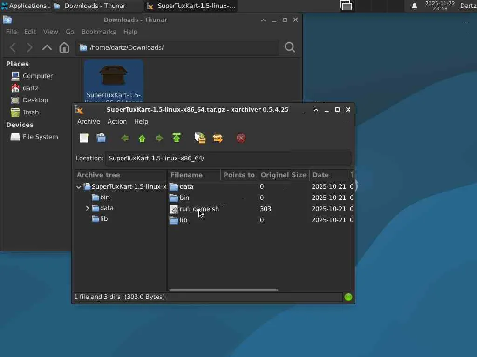Open Thunar search with the magnifier icon
477x357 pixels.
(x=290, y=47)
